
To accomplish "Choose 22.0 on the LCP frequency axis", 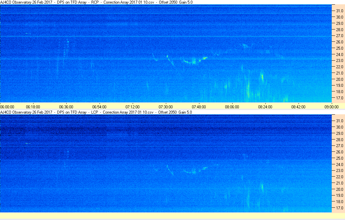I will coord(339,177).
